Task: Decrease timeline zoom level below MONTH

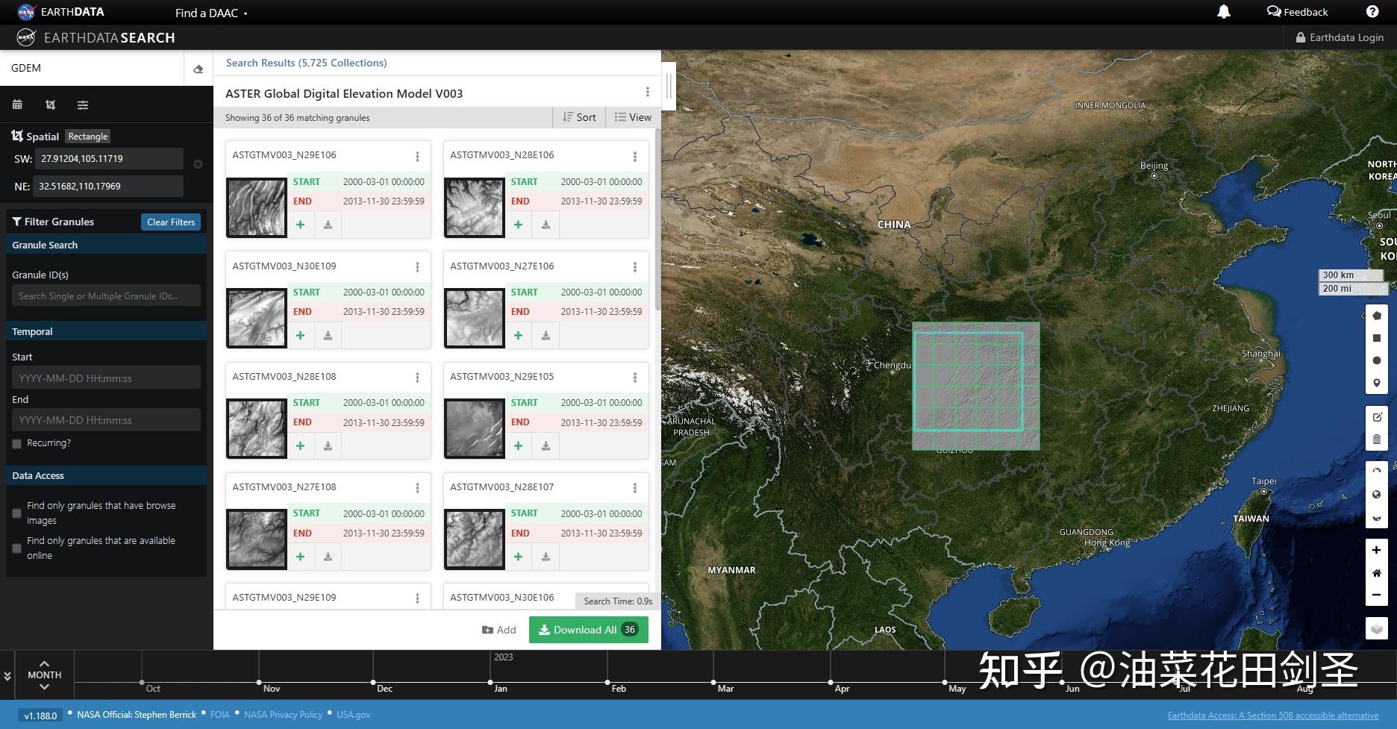Action: click(44, 686)
